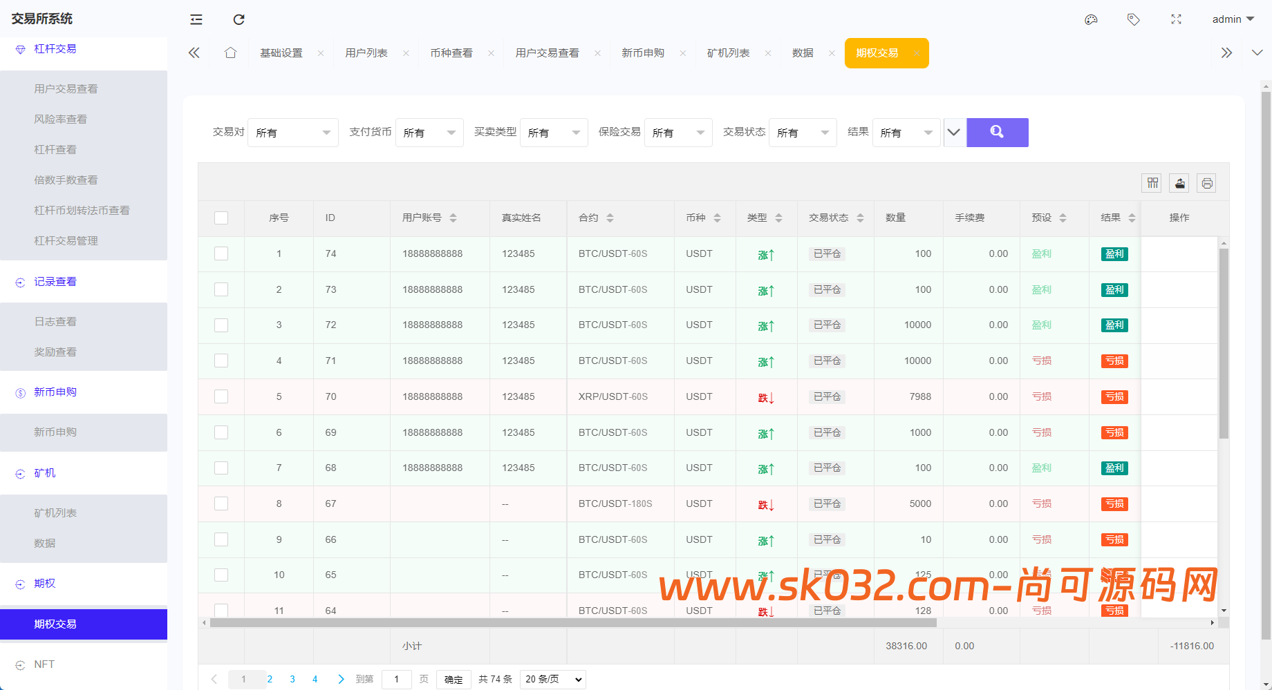
Task: Open the 交易状态 filter dropdown
Action: point(802,132)
